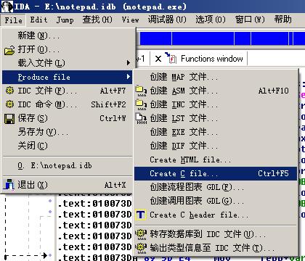Choose 退出(X) to exit IDA
The width and height of the screenshot is (305, 261).
68,185
